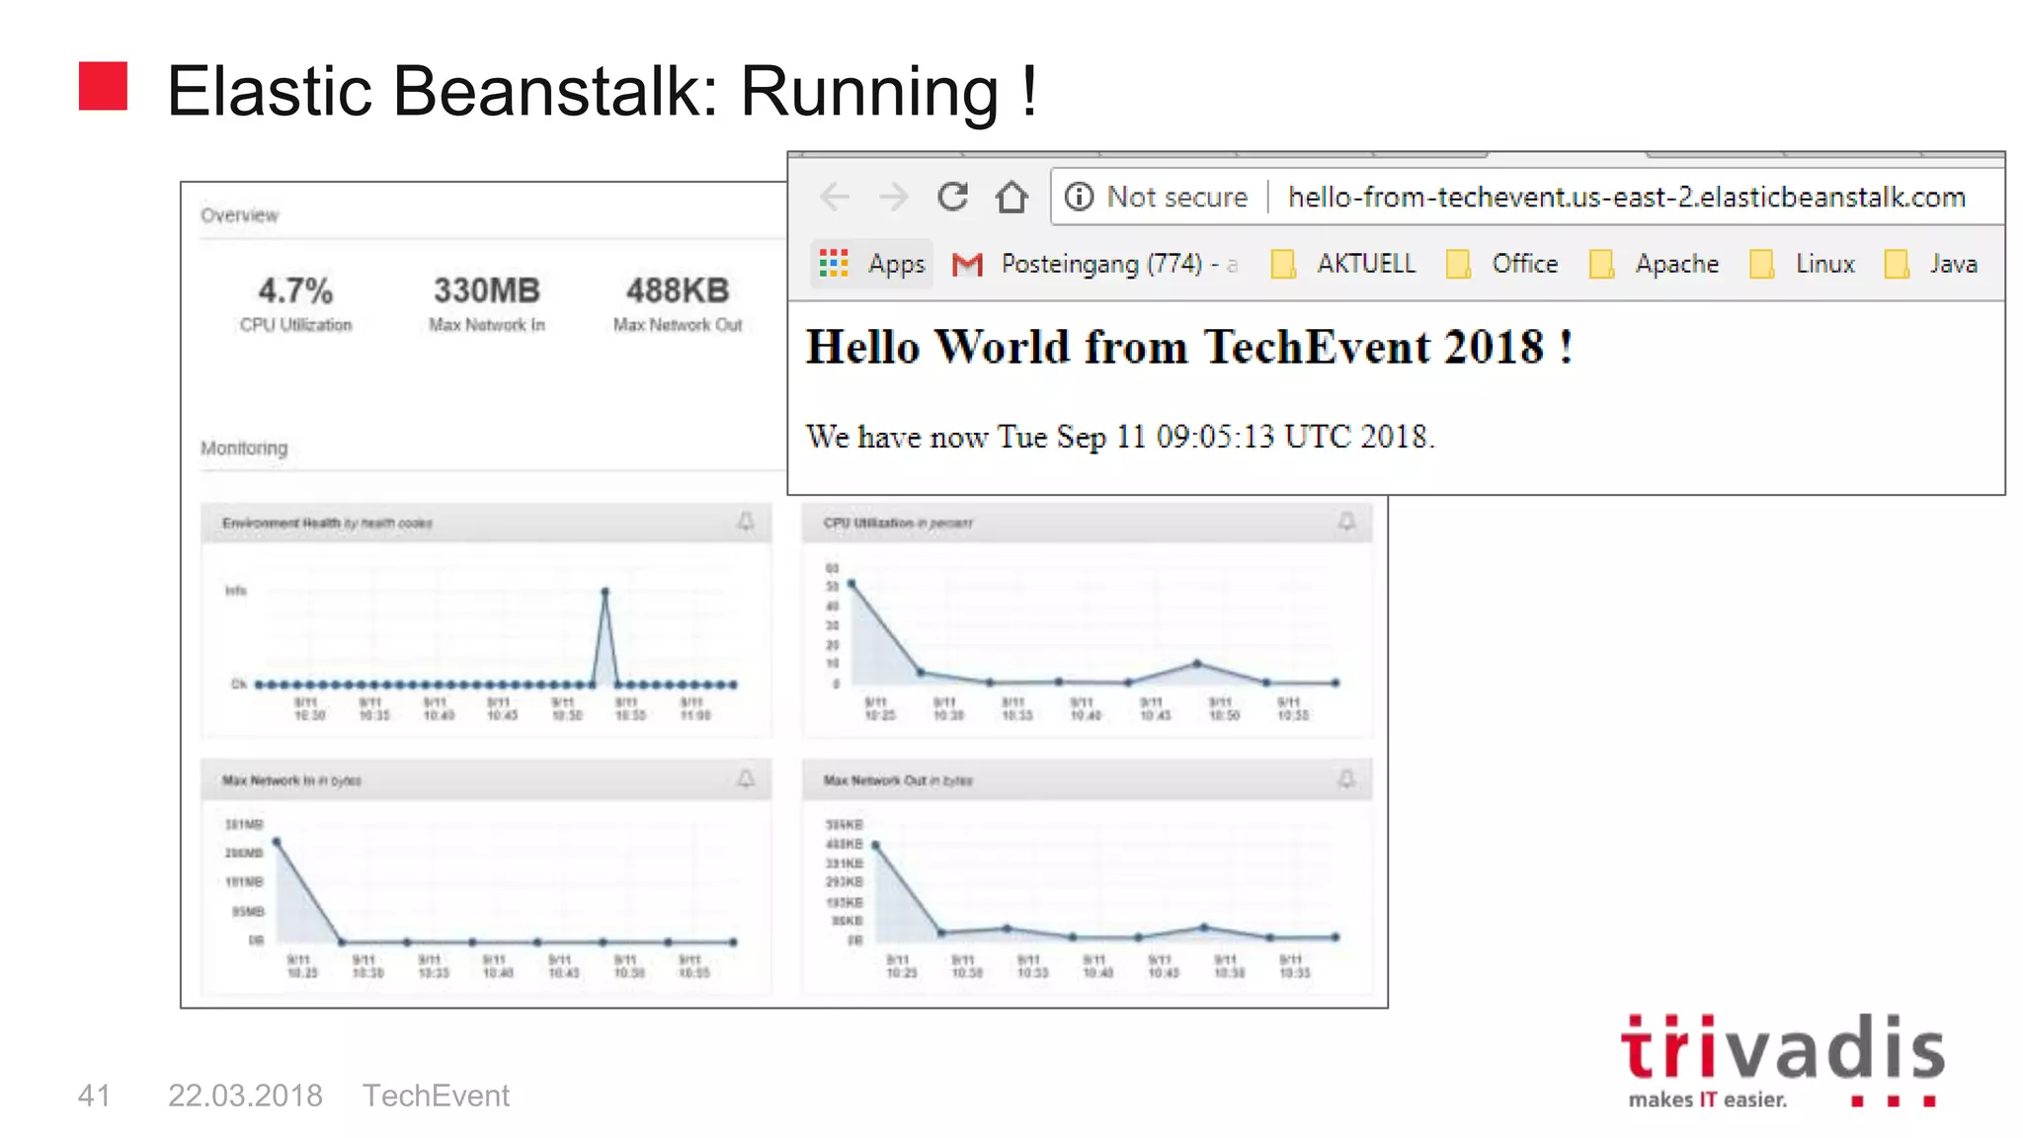Click the Max Network Out in bytes title
2023x1138 pixels.
pyautogui.click(x=898, y=780)
